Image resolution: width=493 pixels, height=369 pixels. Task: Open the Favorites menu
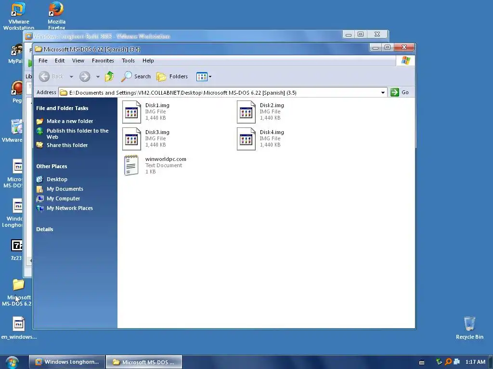[103, 61]
